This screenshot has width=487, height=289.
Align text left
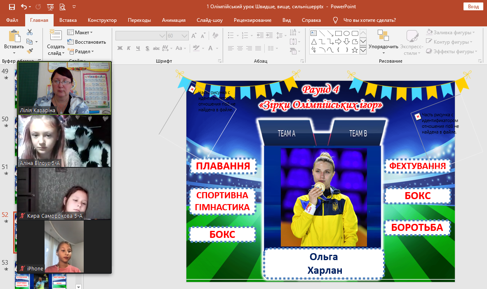click(x=231, y=48)
